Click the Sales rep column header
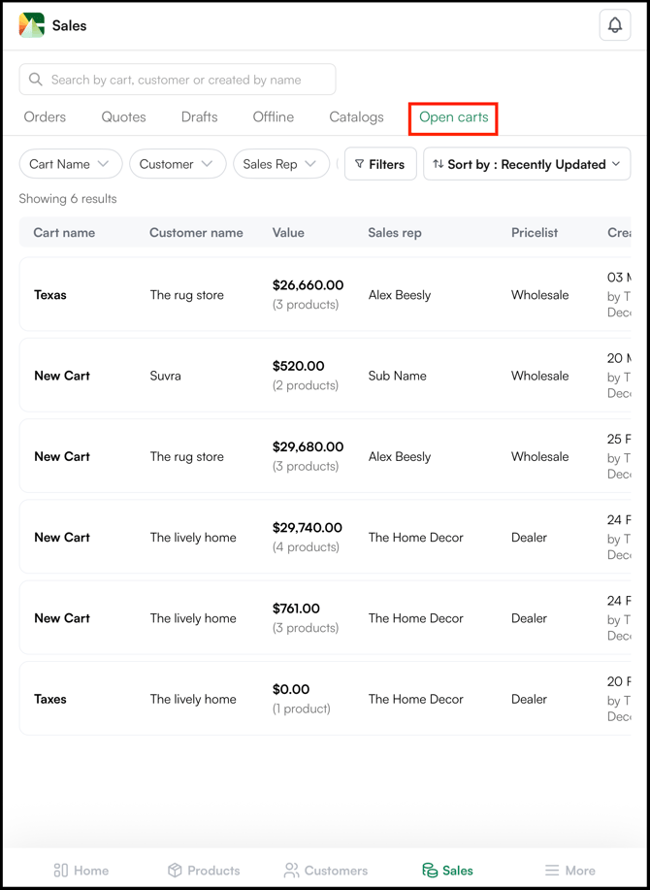The height and width of the screenshot is (890, 650). click(395, 233)
